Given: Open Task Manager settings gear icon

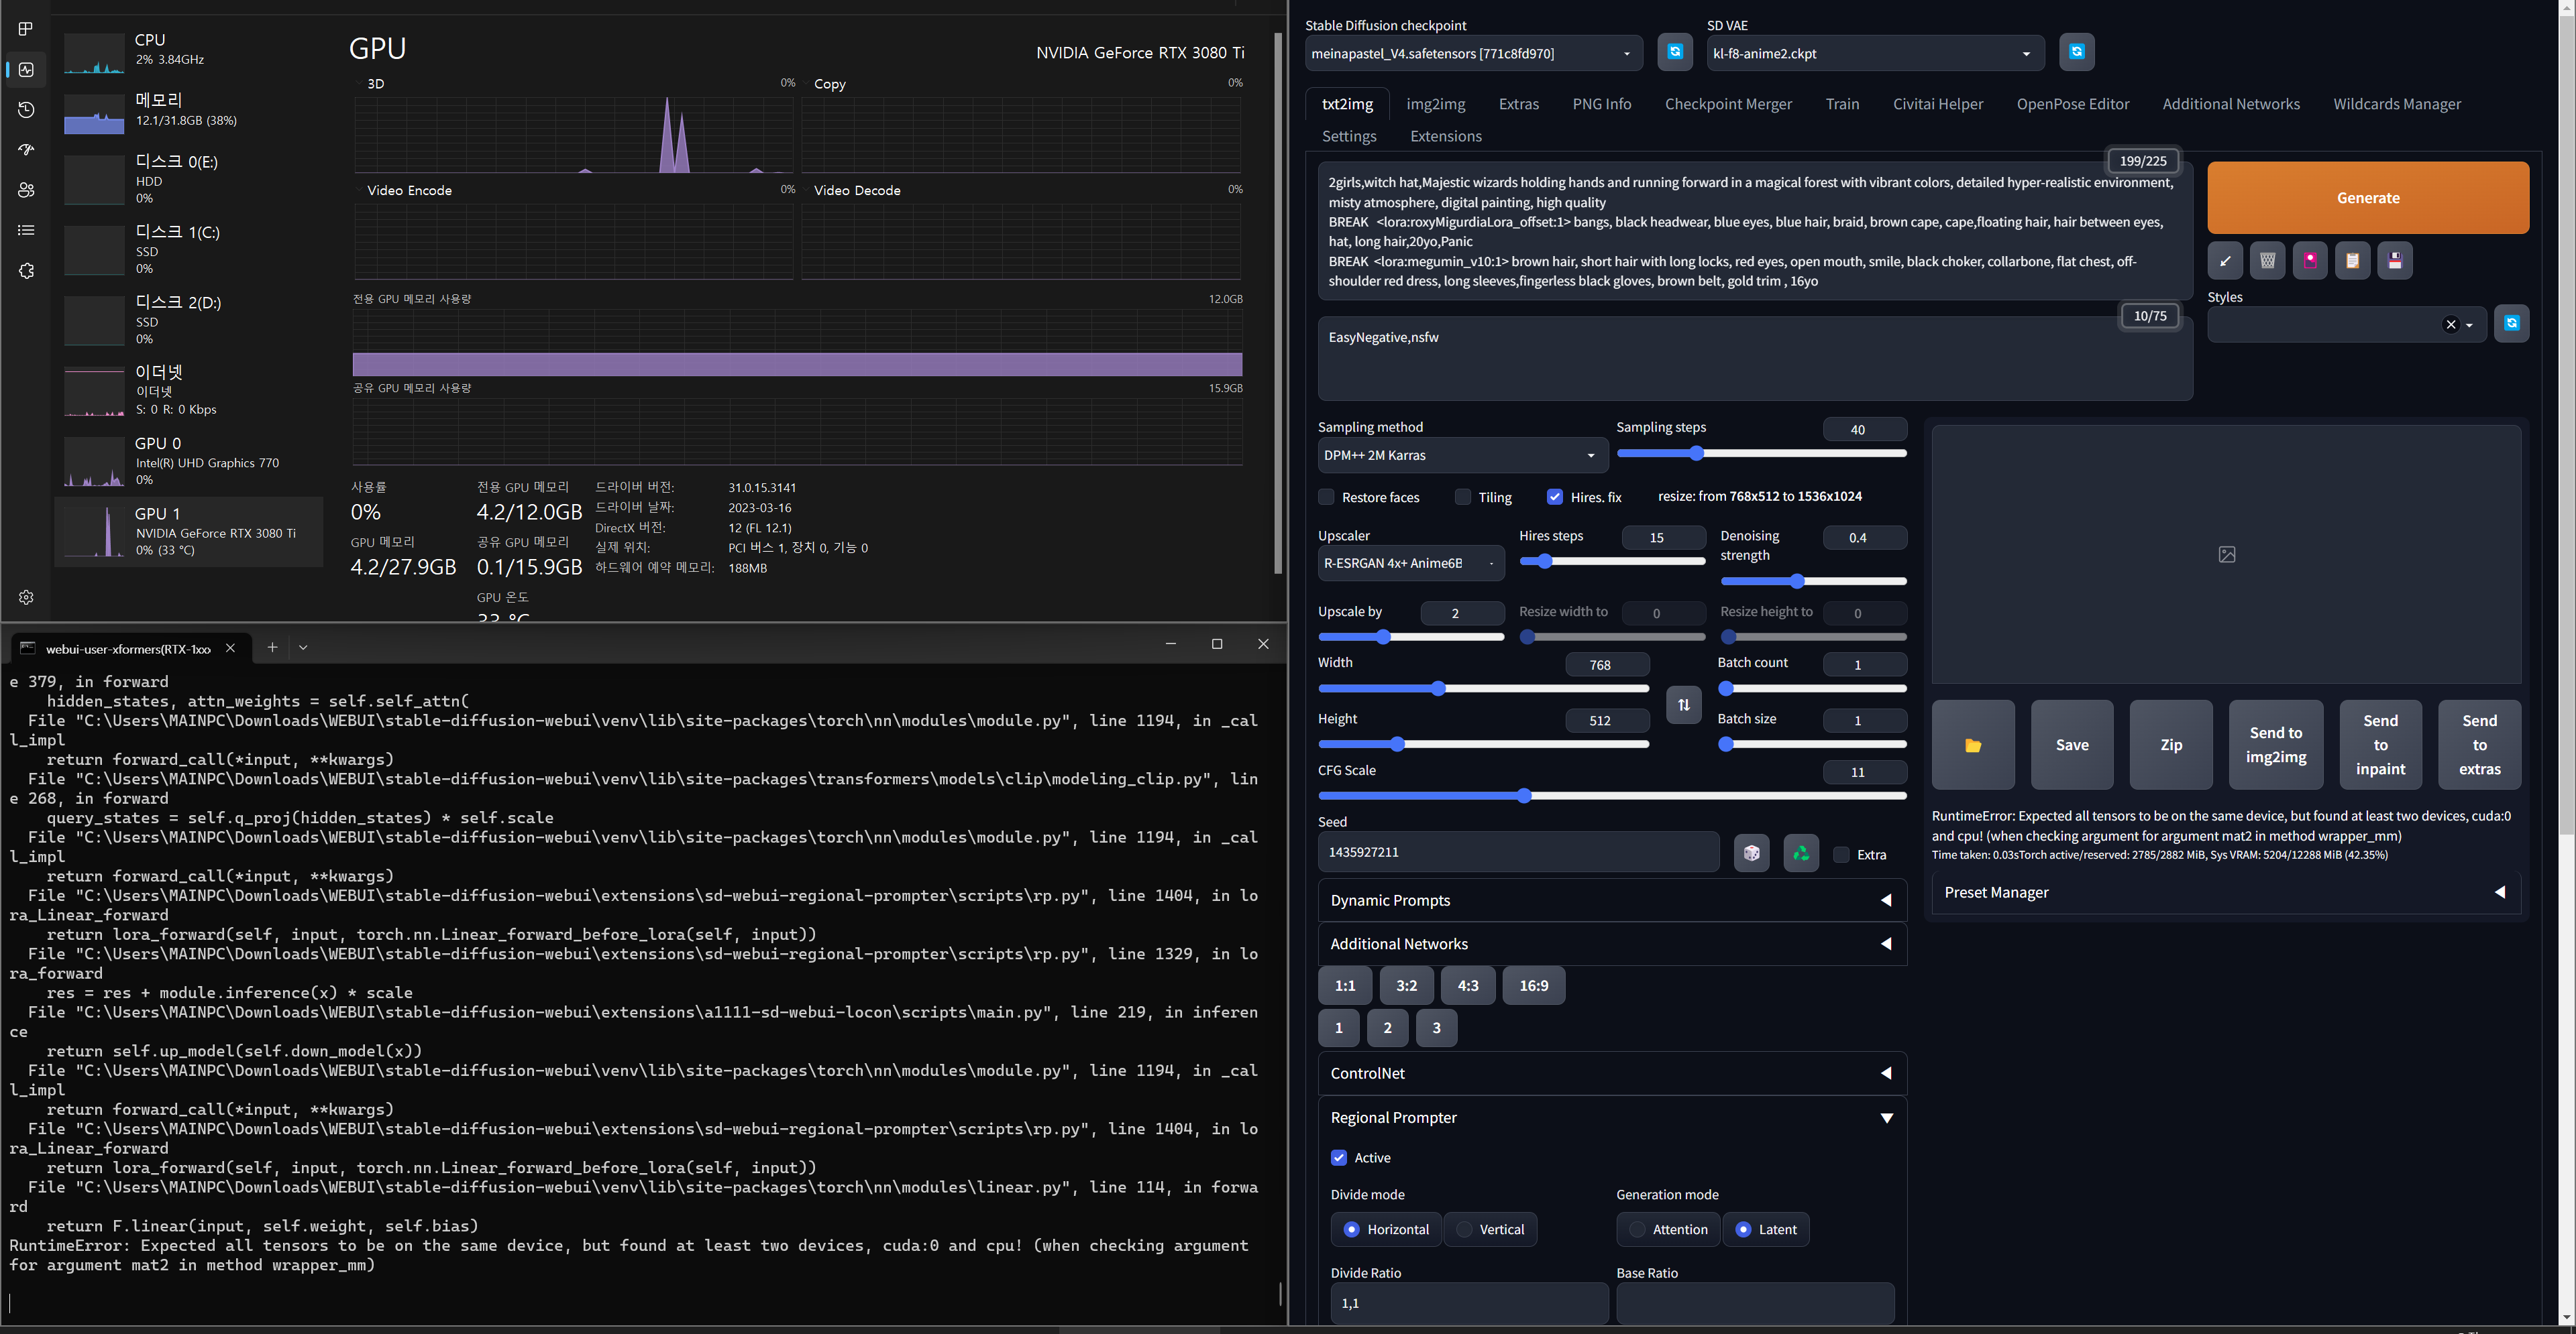Looking at the screenshot, I should 26,597.
